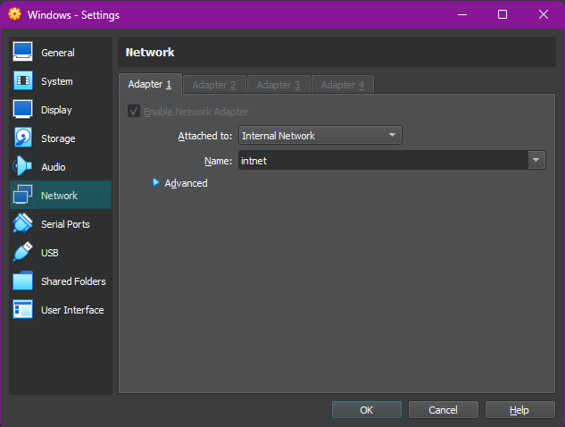Click the Audio speaker icon
565x427 pixels.
[x=22, y=166]
